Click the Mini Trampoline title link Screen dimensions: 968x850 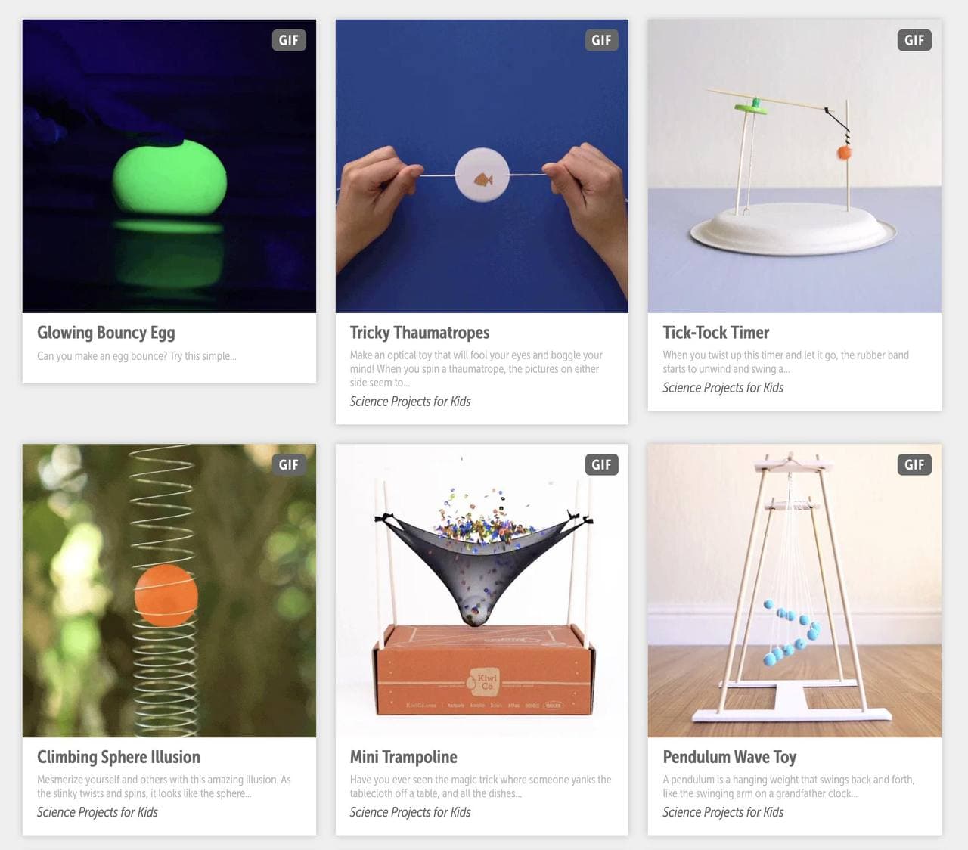[x=403, y=757]
